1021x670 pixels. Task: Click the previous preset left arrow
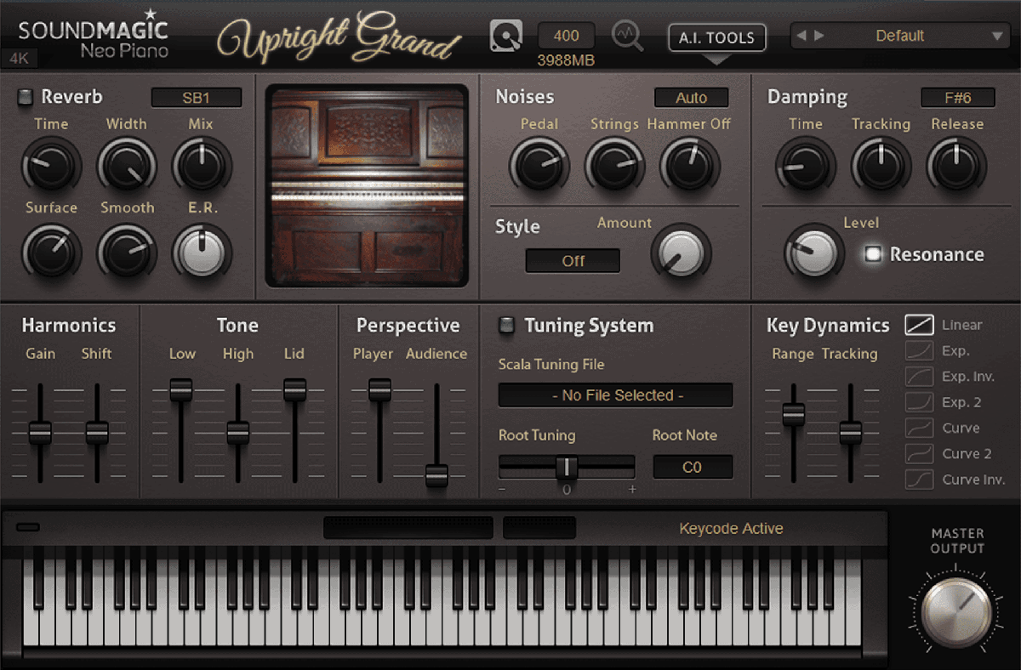click(802, 36)
